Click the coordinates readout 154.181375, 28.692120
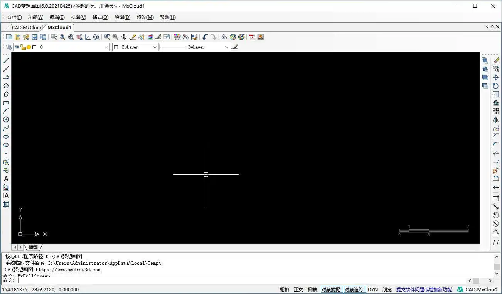The image size is (502, 294). coord(40,289)
